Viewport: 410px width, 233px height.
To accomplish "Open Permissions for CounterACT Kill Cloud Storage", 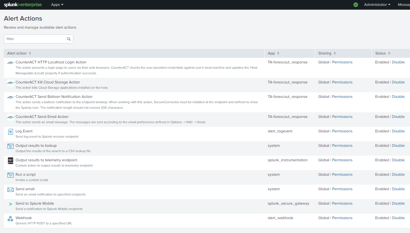I will point(342,82).
